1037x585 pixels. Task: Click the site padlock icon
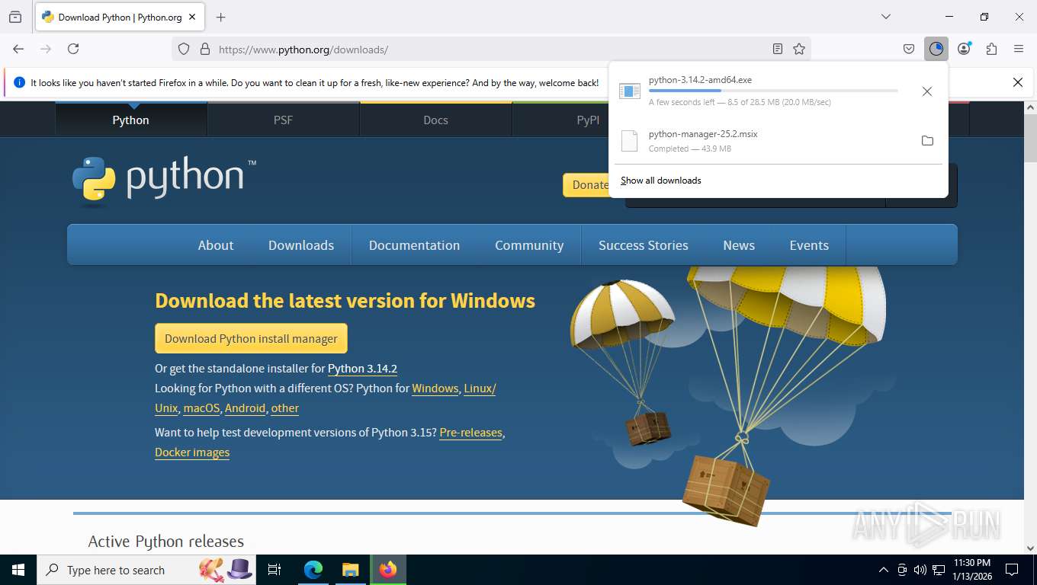coord(204,49)
